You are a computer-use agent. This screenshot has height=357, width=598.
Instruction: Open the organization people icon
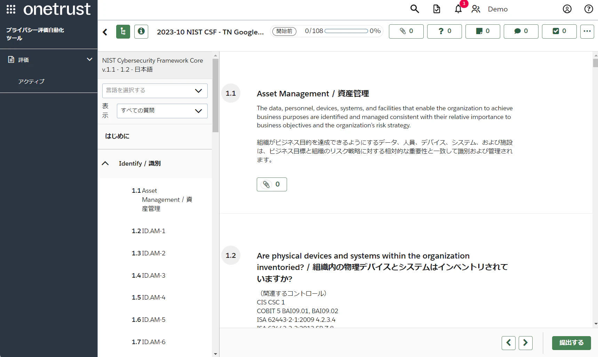[x=476, y=9]
